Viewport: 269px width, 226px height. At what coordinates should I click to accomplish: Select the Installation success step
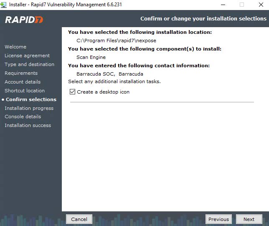point(28,125)
